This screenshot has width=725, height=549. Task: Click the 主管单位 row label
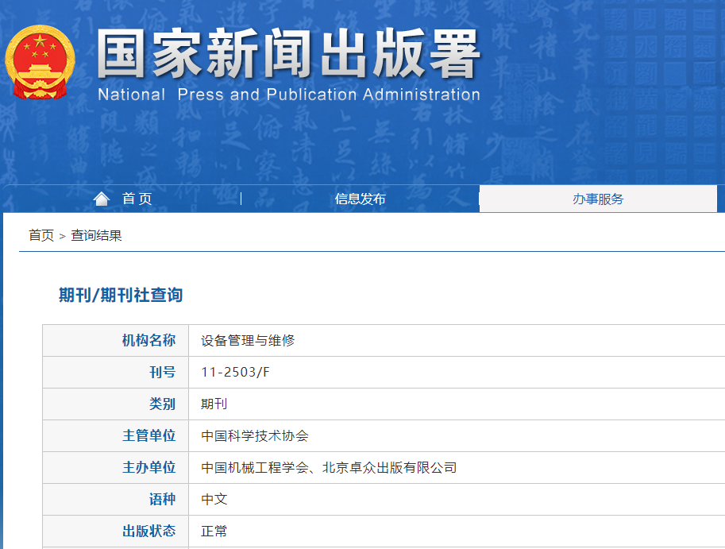148,435
